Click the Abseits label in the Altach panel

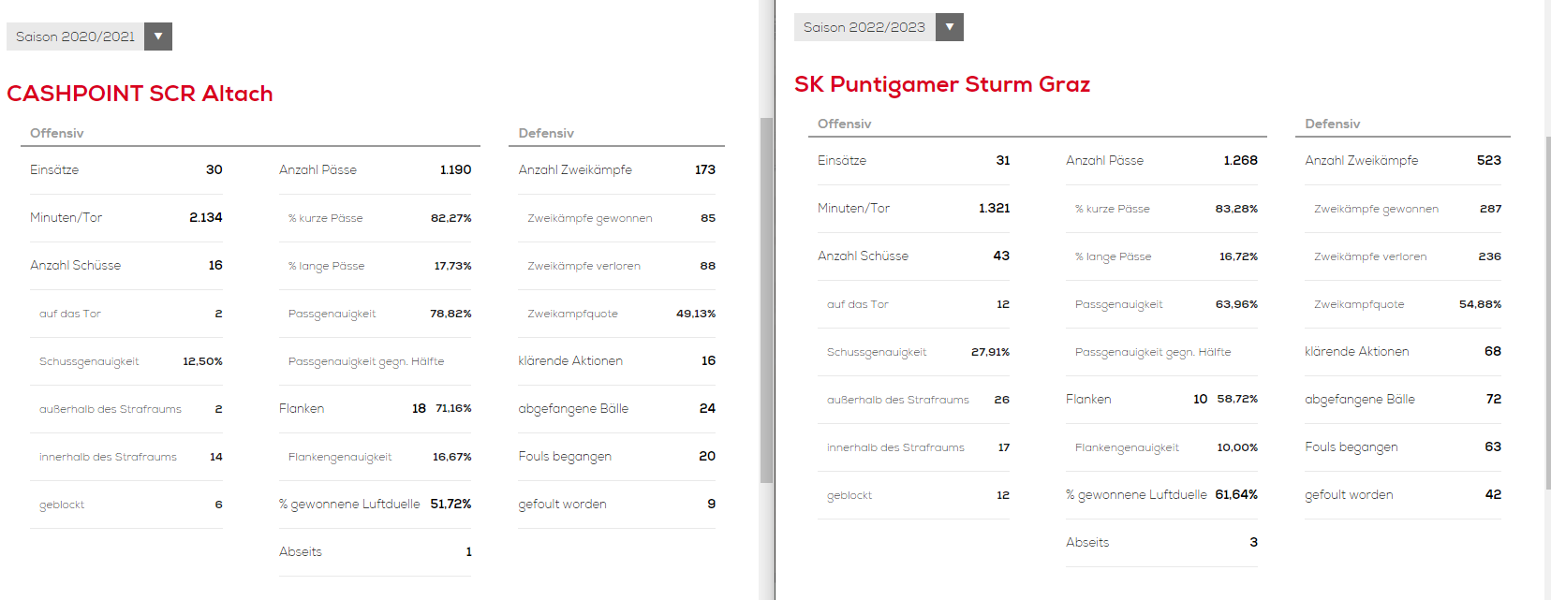pos(301,551)
